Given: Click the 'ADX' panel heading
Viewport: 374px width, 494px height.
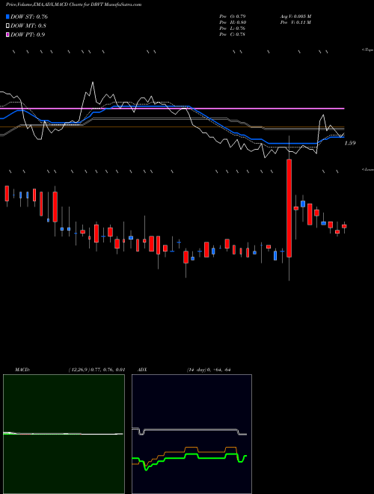Looking at the screenshot, I should (x=142, y=370).
